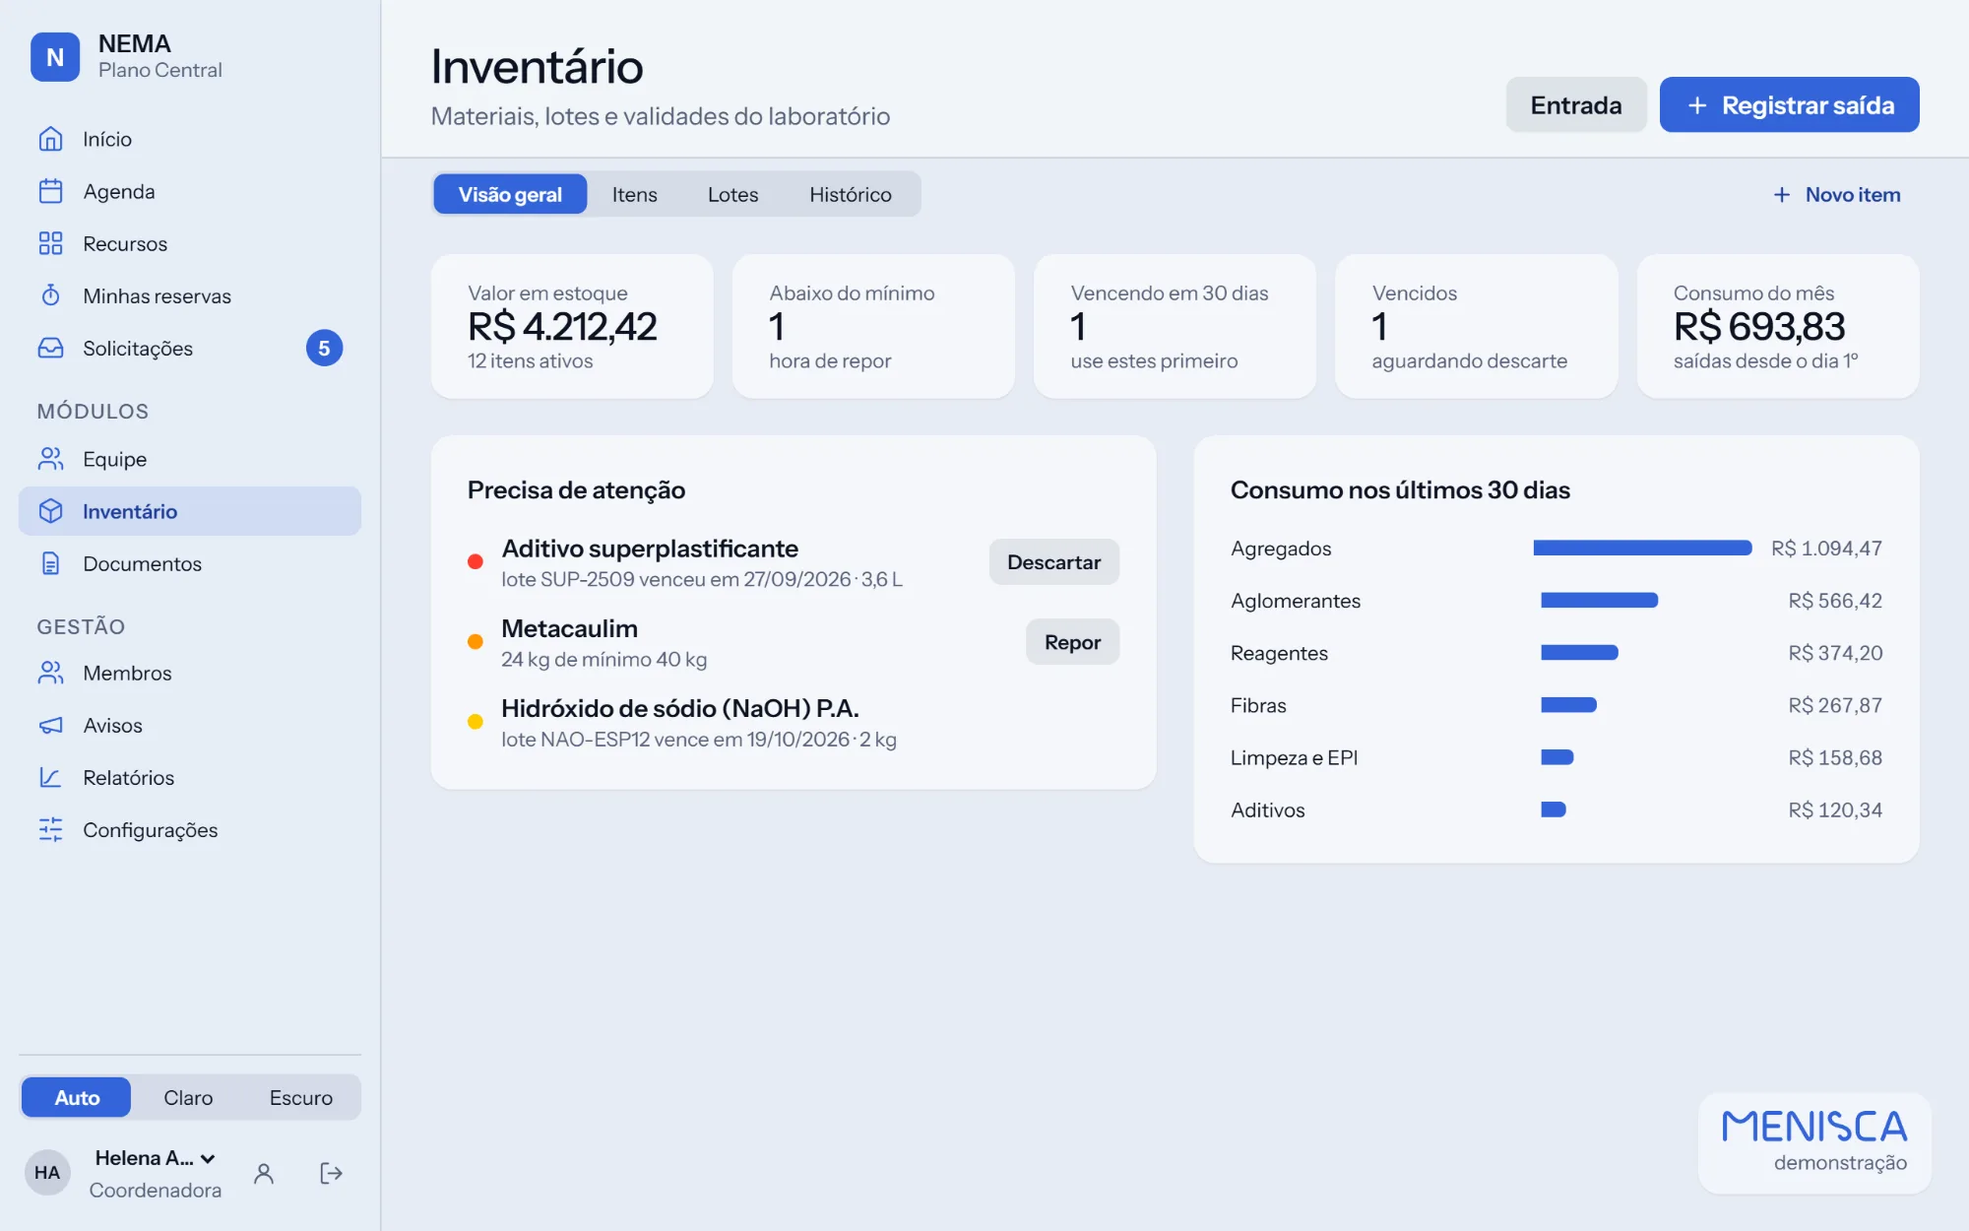Click the Equipe people icon
Screen dimensions: 1969x1231
click(x=50, y=459)
